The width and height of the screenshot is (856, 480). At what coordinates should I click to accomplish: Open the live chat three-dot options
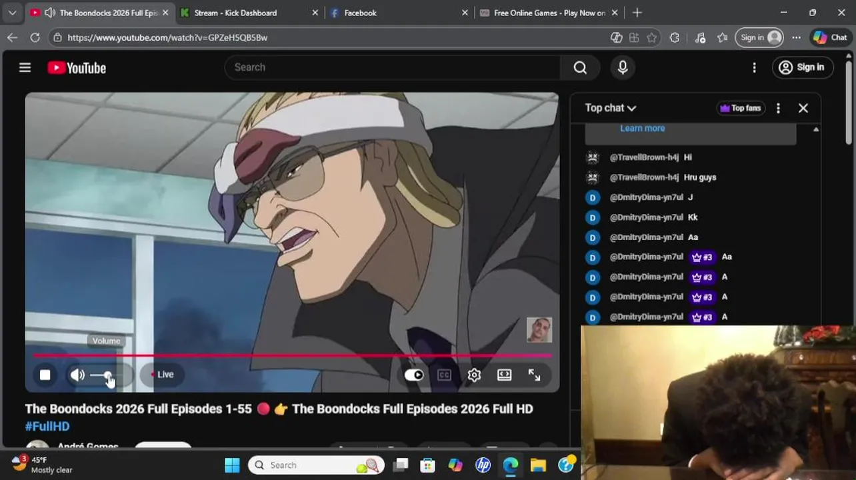pos(778,108)
